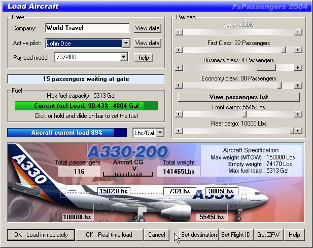Click the Economy class slider thumb

coord(280,85)
